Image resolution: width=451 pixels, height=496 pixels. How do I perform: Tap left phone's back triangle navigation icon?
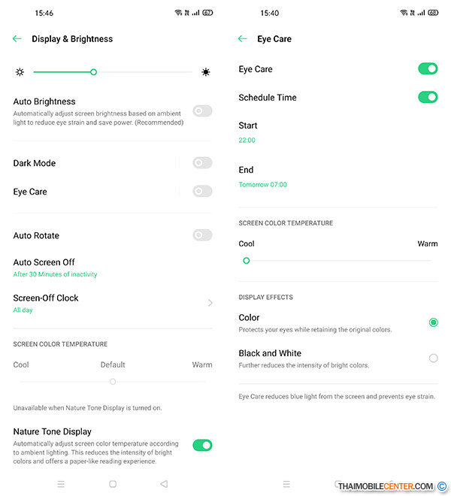pyautogui.click(x=164, y=484)
